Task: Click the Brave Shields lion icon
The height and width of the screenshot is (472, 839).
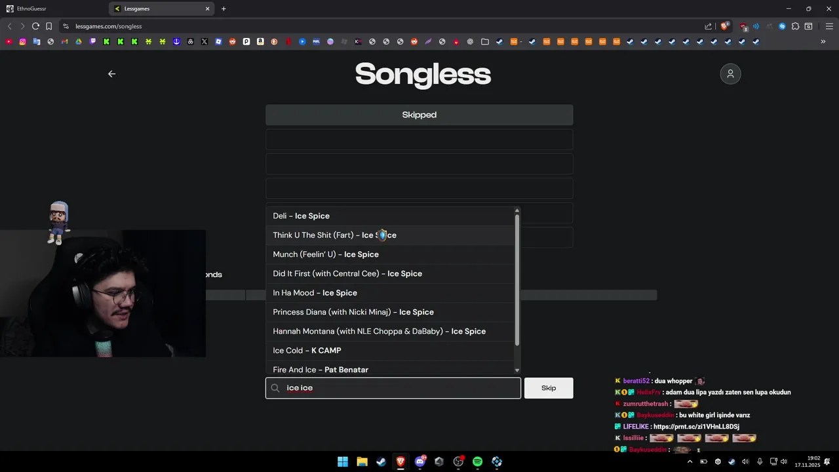Action: point(724,26)
